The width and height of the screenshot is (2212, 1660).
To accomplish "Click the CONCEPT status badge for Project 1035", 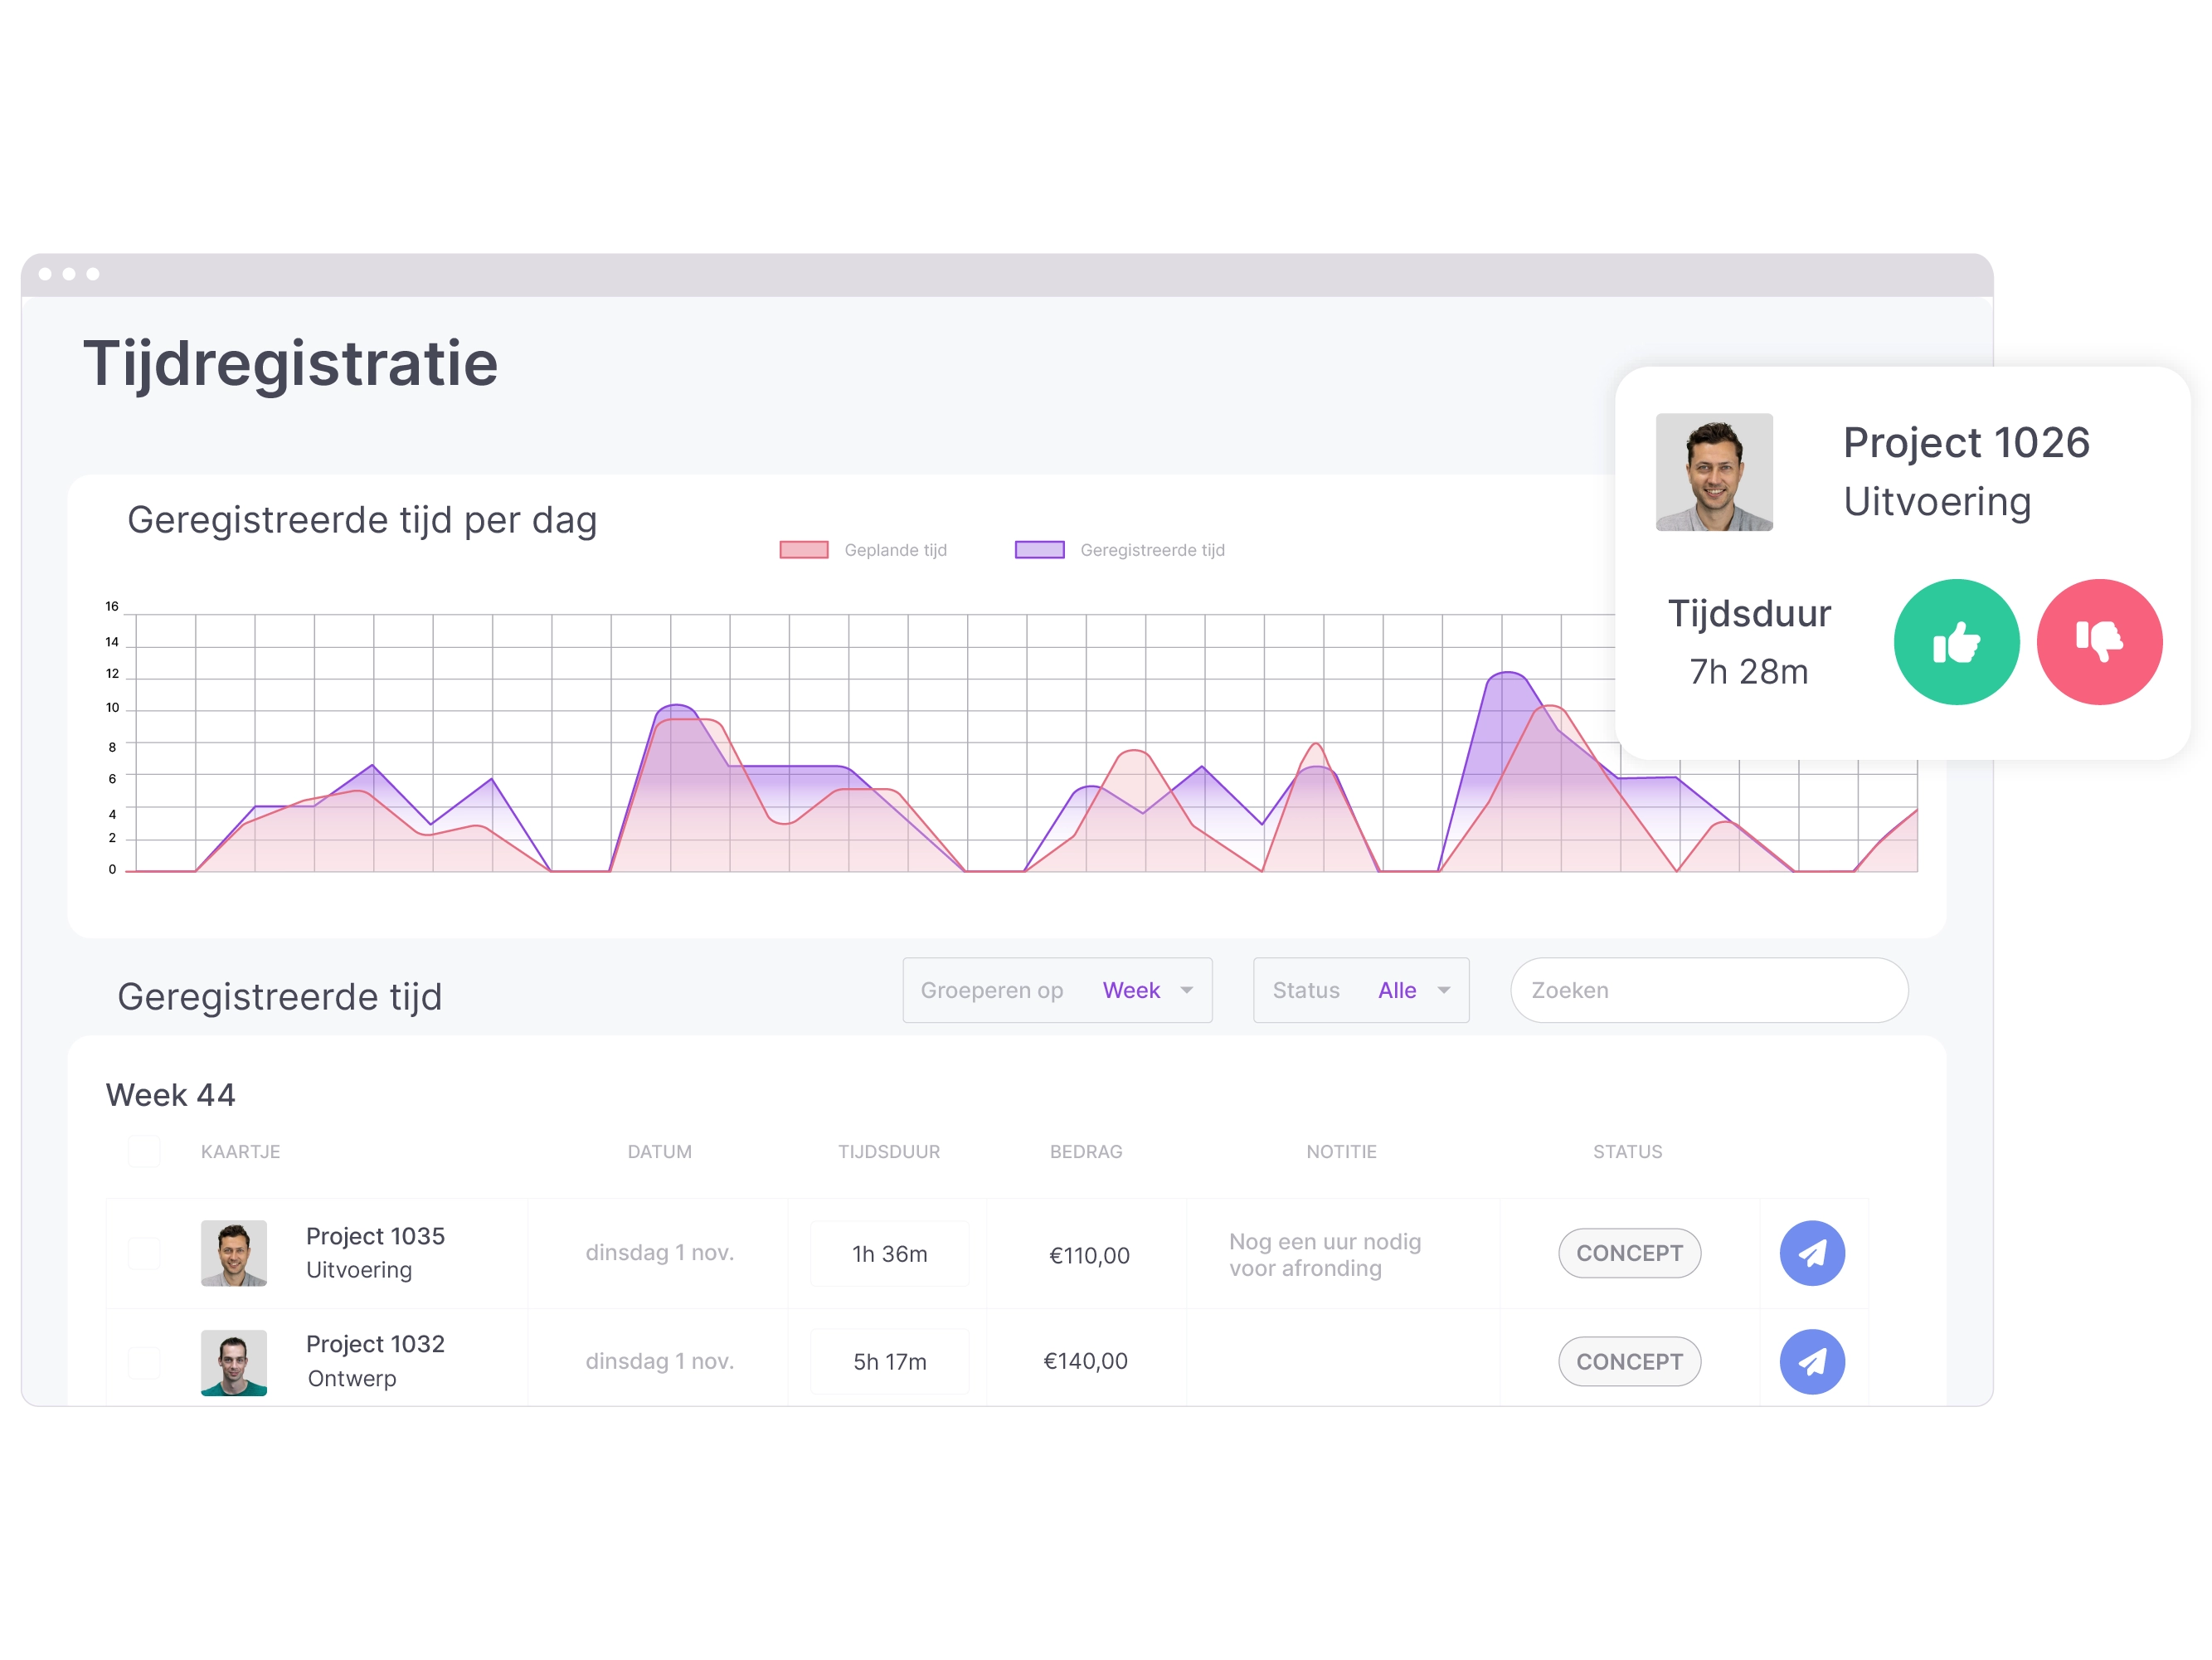I will (1626, 1250).
